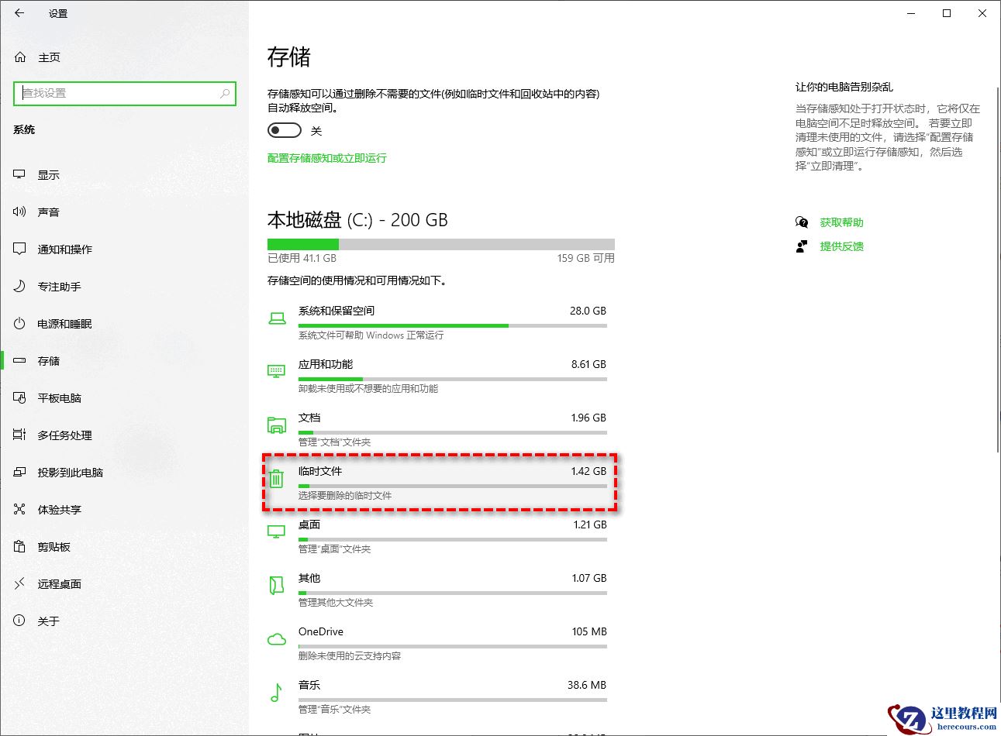Click the 电源和睡眠 power icon
This screenshot has height=736, width=1001.
click(19, 323)
